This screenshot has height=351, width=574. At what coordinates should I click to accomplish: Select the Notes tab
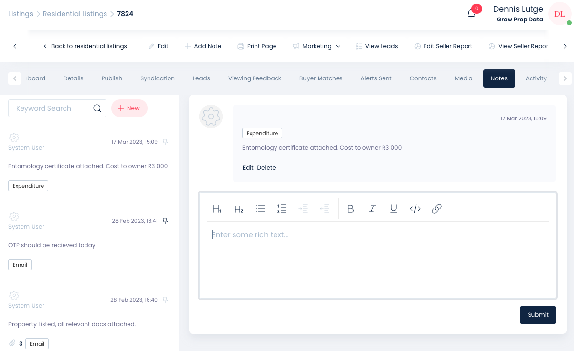(499, 78)
